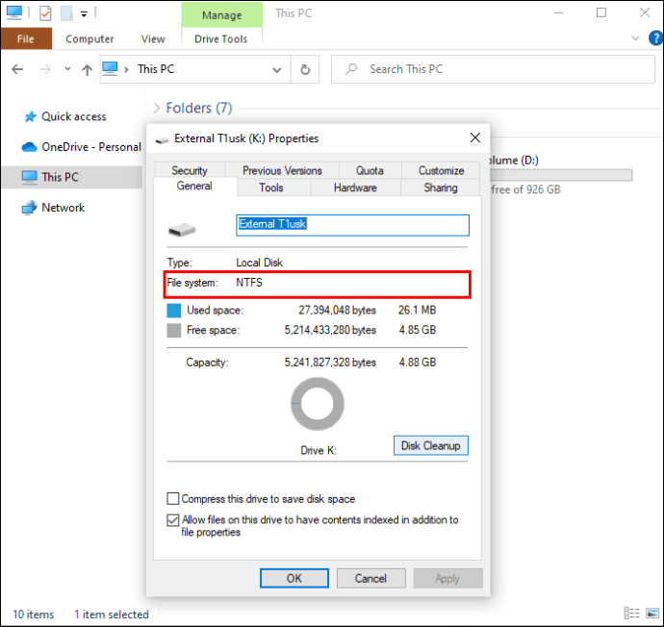Click the blue Used space swatch
Image resolution: width=664 pixels, height=627 pixels.
174,310
